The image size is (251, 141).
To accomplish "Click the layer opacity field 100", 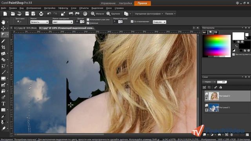I will click(x=222, y=82).
